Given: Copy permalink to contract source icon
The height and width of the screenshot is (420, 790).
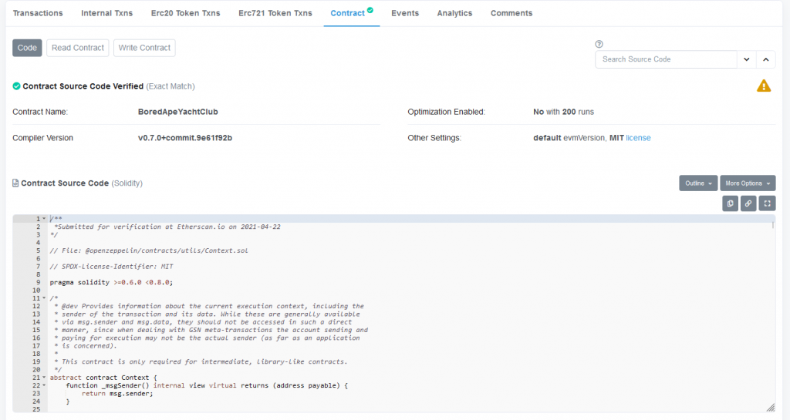Looking at the screenshot, I should click(748, 203).
